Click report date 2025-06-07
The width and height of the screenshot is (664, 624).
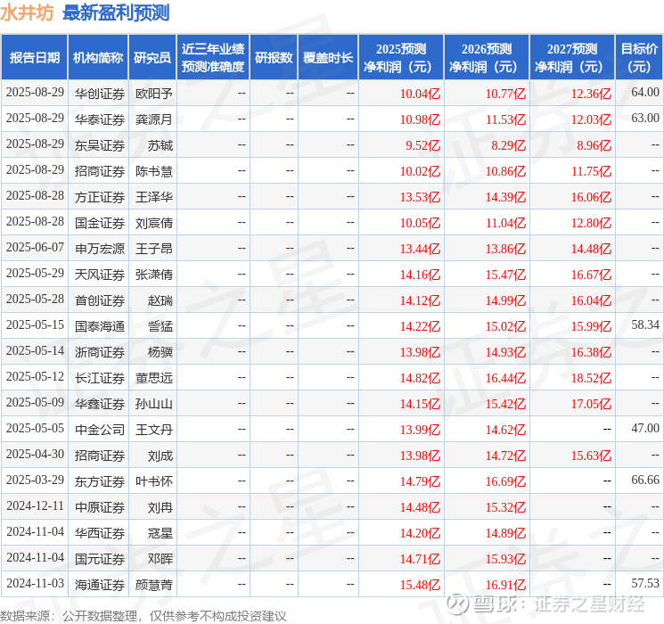pyautogui.click(x=35, y=247)
